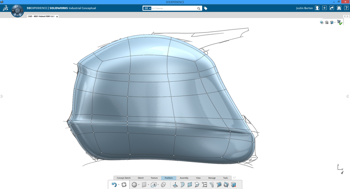Select the push-pull surface manipulation icon
Screen dimensions: 350x189
tap(175, 185)
